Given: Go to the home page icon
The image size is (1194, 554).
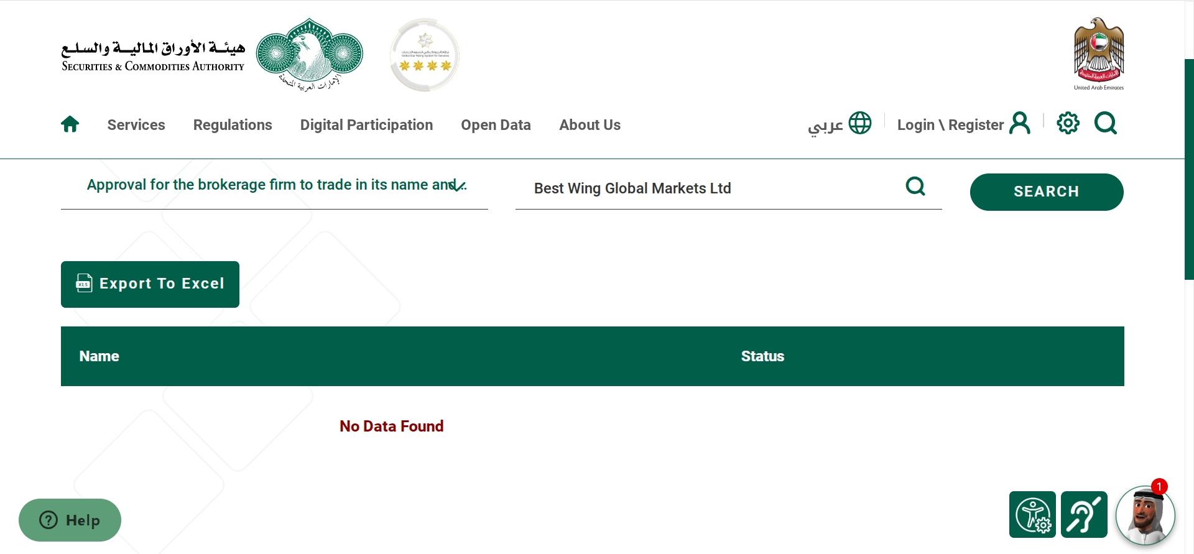Looking at the screenshot, I should click(x=70, y=124).
